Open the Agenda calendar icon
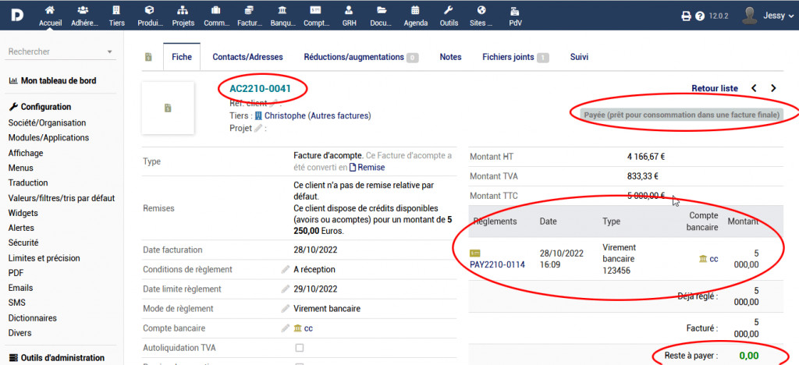The height and width of the screenshot is (365, 799). pos(415,11)
